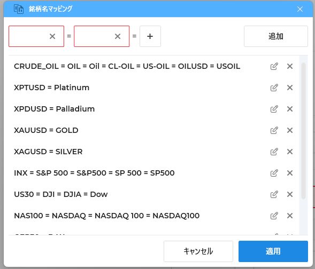Add another symbol field with plus button
The image size is (315, 269).
150,36
